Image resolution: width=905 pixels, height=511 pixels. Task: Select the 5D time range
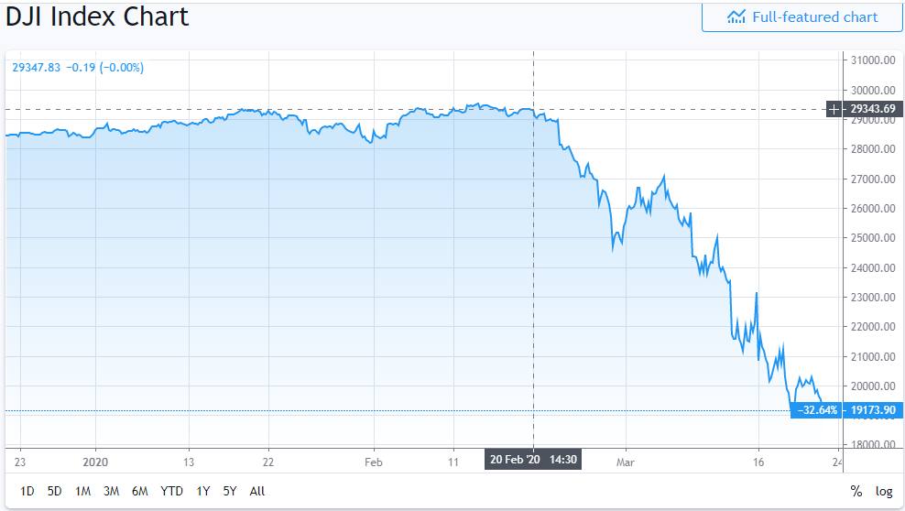(x=54, y=491)
